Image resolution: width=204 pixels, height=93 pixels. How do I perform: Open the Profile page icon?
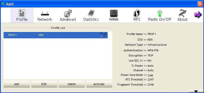pos(22,14)
